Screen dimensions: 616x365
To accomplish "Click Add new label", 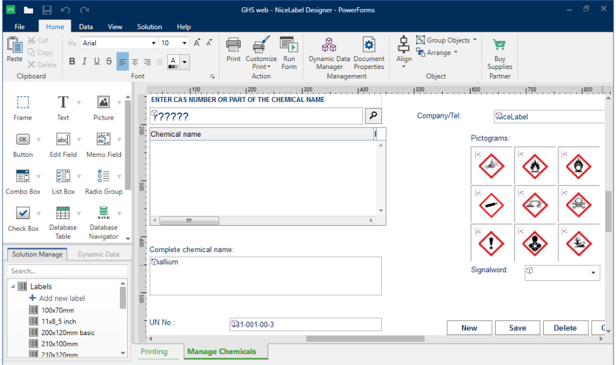I will pos(57,298).
